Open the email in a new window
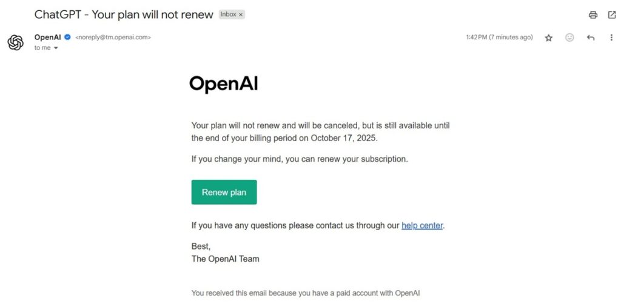621x304 pixels. pyautogui.click(x=612, y=15)
